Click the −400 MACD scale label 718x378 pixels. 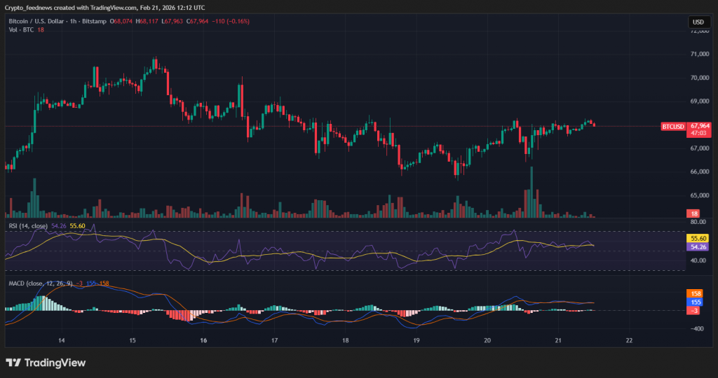click(697, 328)
